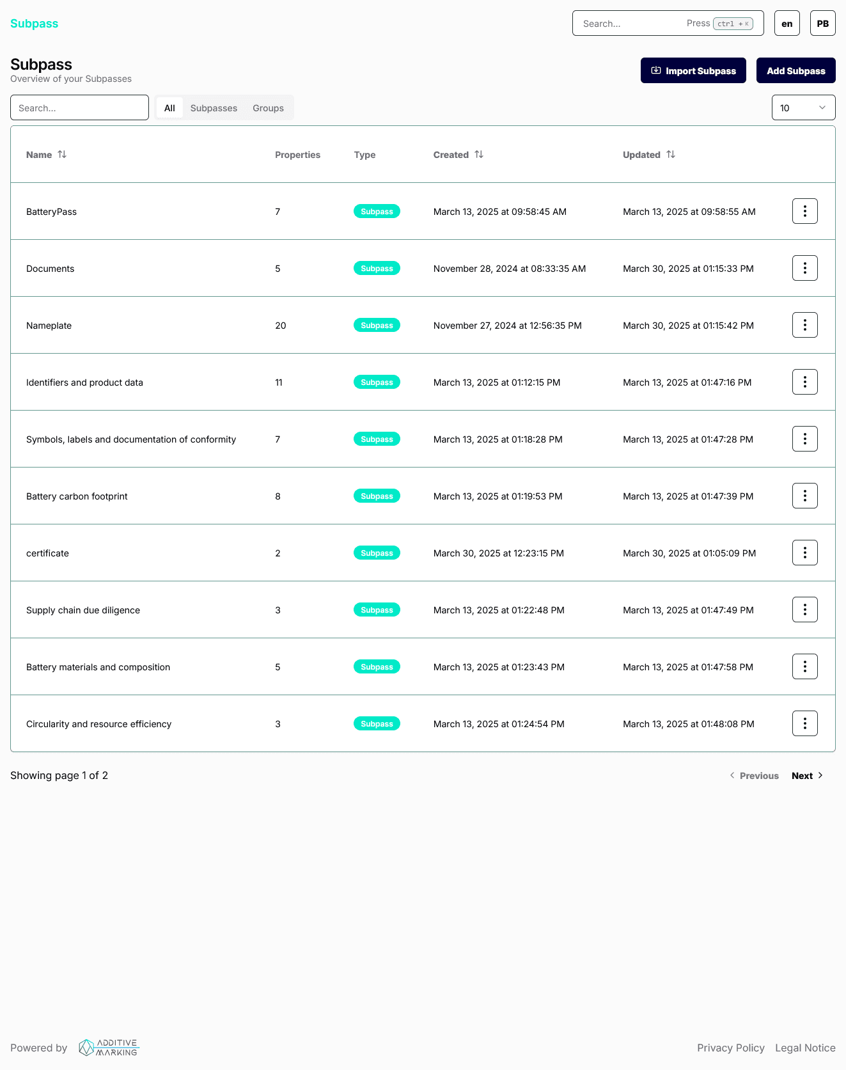846x1070 pixels.
Task: Click the Subpass type badge in certificate row
Action: pyautogui.click(x=377, y=553)
